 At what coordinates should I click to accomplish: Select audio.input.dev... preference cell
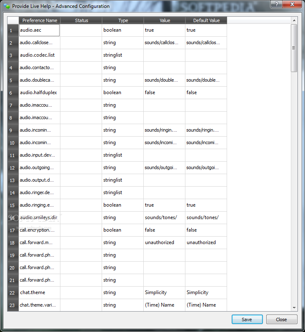(x=40, y=155)
